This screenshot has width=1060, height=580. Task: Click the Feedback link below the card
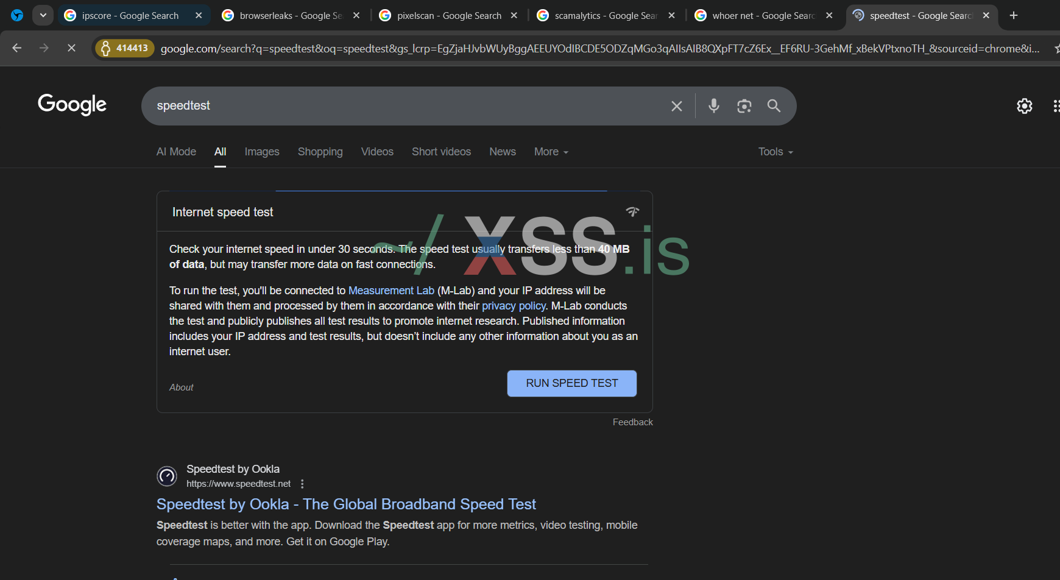pos(633,422)
